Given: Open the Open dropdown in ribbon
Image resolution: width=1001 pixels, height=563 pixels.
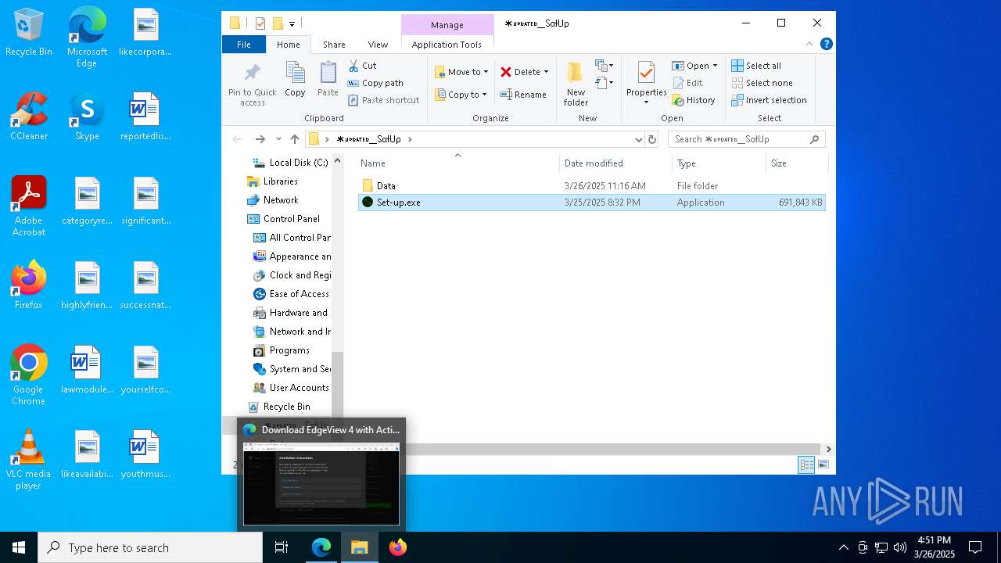Looking at the screenshot, I should (x=694, y=66).
